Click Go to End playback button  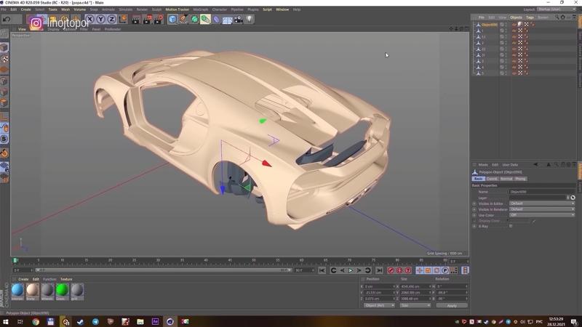point(379,270)
